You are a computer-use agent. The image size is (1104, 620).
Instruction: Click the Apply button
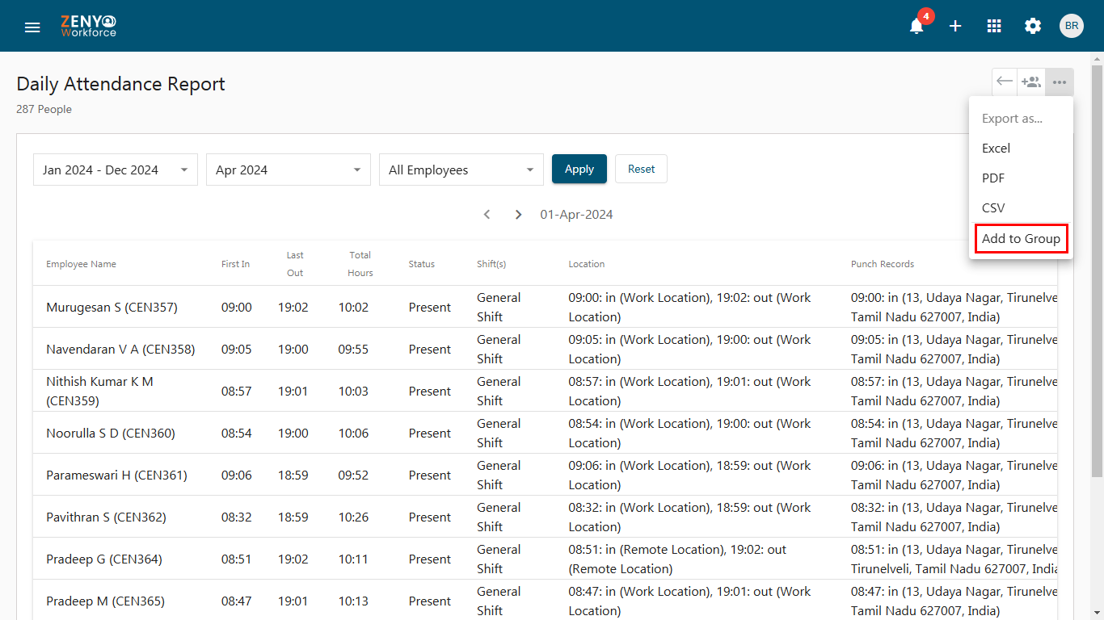(x=579, y=169)
